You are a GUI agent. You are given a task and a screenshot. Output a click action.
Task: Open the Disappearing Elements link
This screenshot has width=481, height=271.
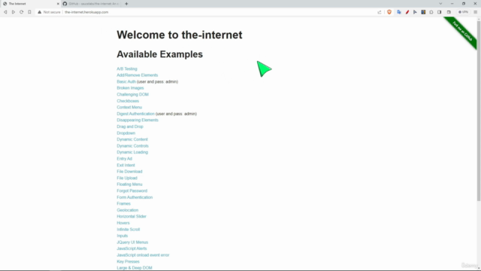point(138,120)
